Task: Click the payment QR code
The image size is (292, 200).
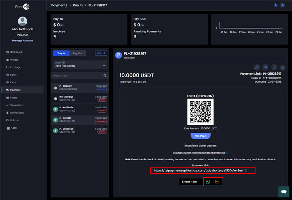Action: pyautogui.click(x=200, y=112)
